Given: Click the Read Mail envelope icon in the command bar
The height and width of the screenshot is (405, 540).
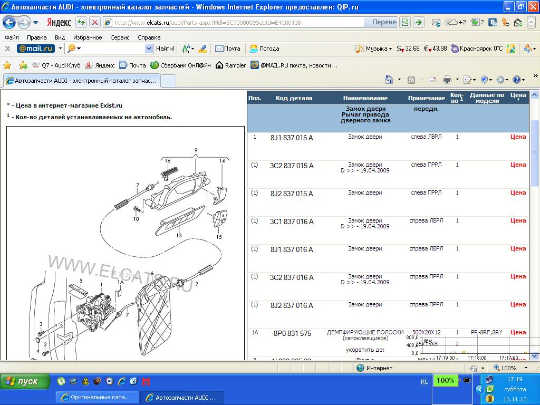Looking at the screenshot, I should [x=432, y=80].
